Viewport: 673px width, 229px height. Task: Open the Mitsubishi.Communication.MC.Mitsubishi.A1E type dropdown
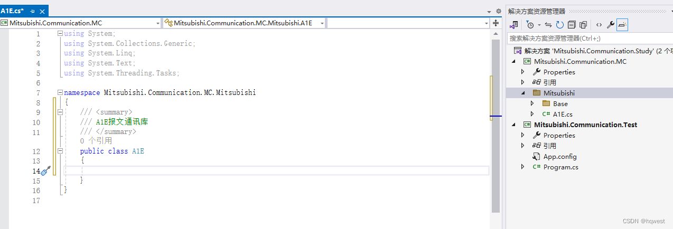coord(322,23)
